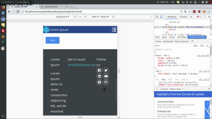Image resolution: width=212 pixels, height=119 pixels.
Task: Click the email@website.com link
Action: (x=82, y=65)
